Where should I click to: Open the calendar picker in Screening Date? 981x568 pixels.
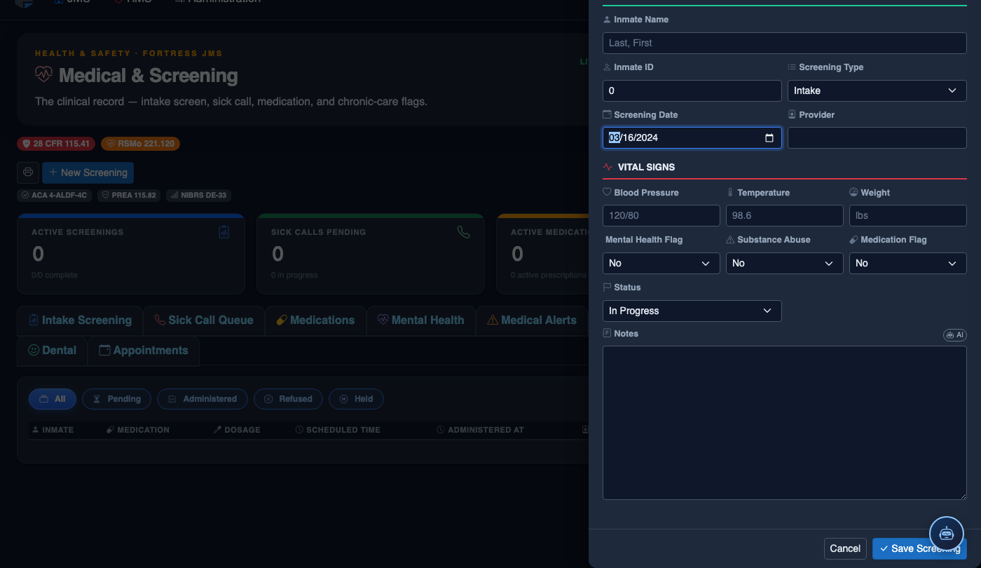tap(769, 138)
